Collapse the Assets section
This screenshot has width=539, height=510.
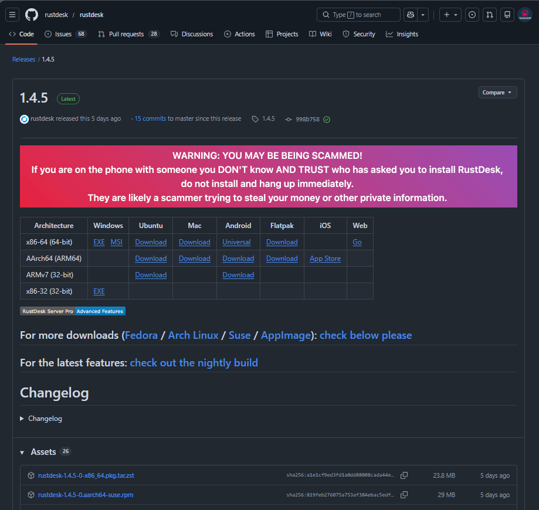22,453
